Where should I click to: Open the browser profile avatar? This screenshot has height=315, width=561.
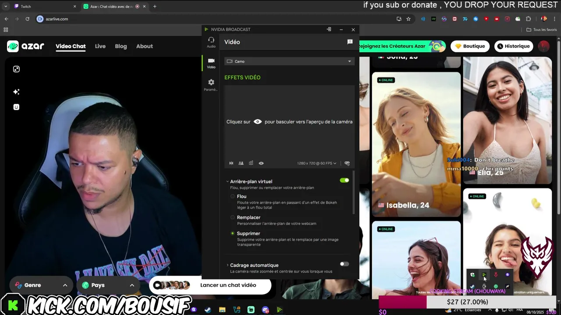pyautogui.click(x=544, y=19)
